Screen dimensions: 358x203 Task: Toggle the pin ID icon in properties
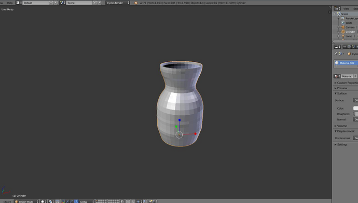tap(336, 54)
